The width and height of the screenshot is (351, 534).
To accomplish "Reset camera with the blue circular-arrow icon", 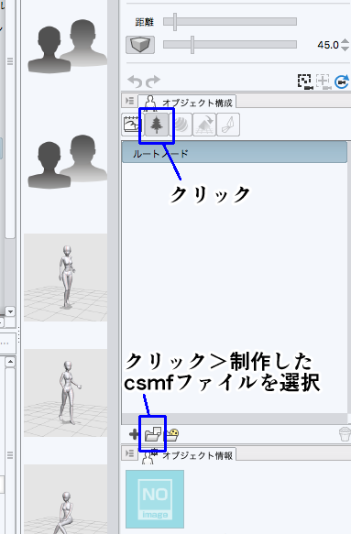I will (x=342, y=82).
